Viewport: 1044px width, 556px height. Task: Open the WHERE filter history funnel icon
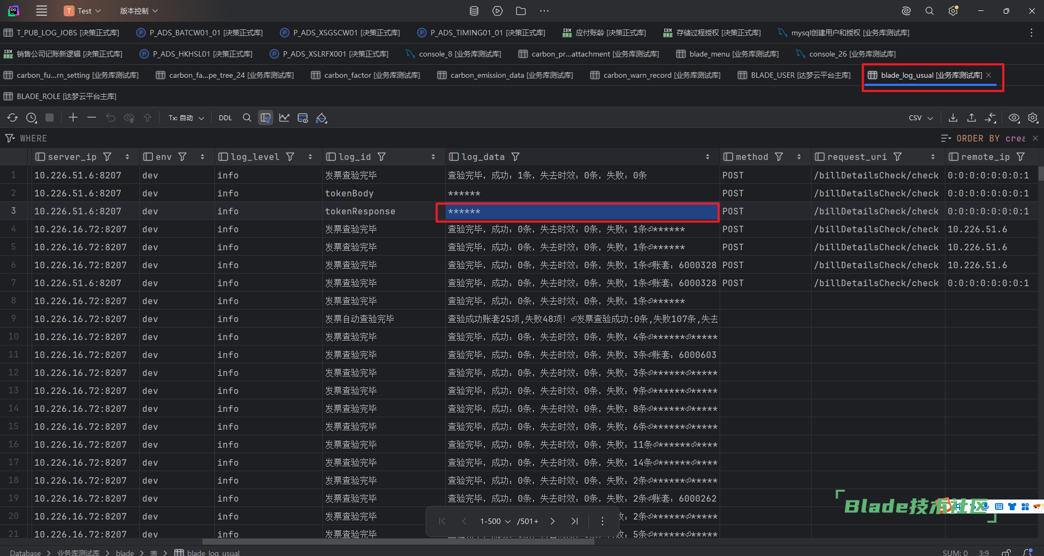tap(10, 138)
